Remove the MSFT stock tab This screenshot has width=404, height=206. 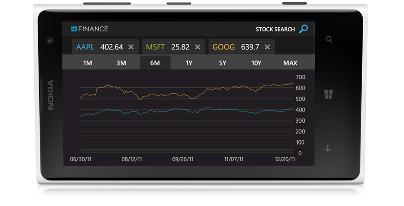(198, 47)
